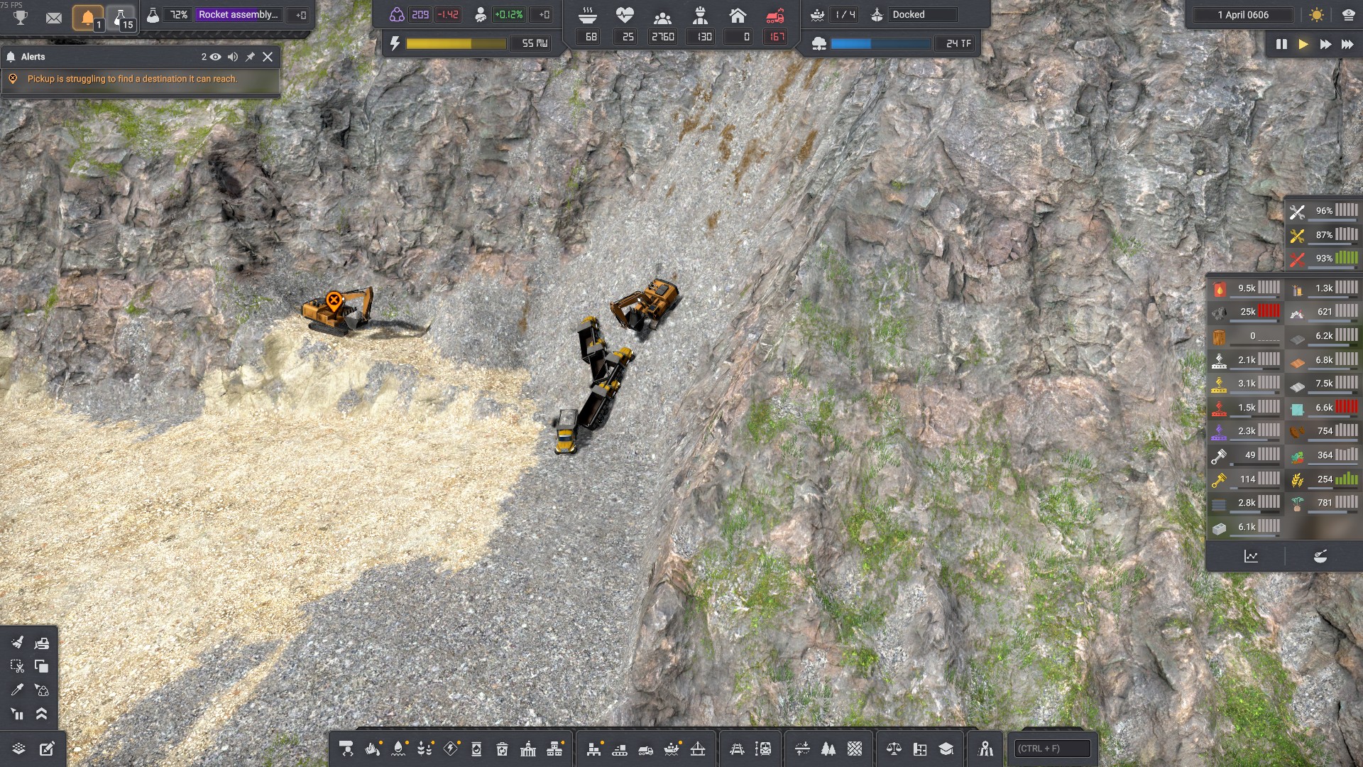Expand tools with double chevron up
Image resolution: width=1363 pixels, height=767 pixels.
(x=41, y=714)
